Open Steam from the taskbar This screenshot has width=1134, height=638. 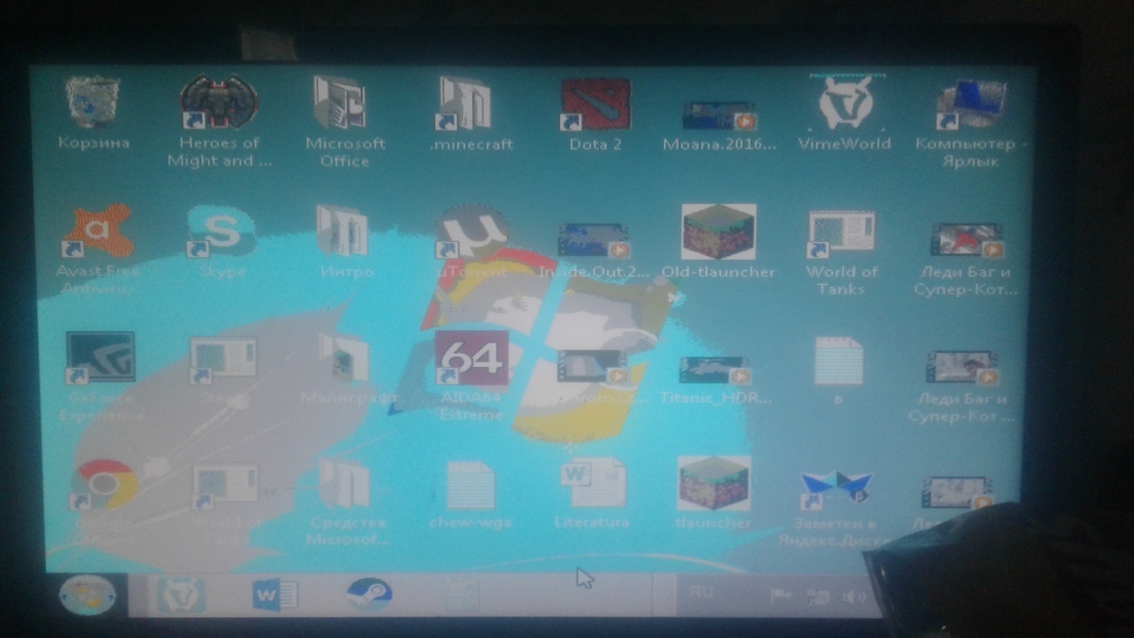coord(369,594)
